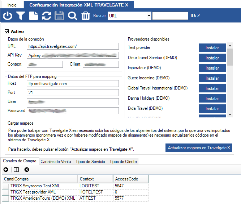Click 'TRGX AmericanTours (DEMO) XML' cell
Screen dimensions: 241x204
pyautogui.click(x=43, y=198)
